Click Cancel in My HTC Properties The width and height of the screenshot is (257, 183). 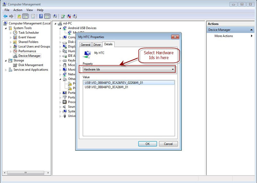[168, 144]
